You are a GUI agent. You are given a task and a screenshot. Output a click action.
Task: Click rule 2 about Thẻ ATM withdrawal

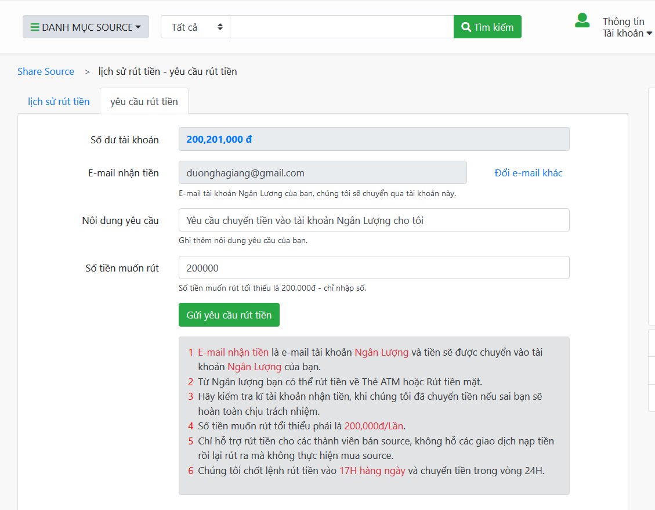(x=340, y=382)
